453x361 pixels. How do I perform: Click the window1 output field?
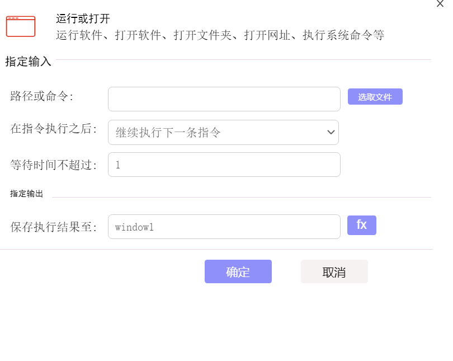pyautogui.click(x=224, y=227)
